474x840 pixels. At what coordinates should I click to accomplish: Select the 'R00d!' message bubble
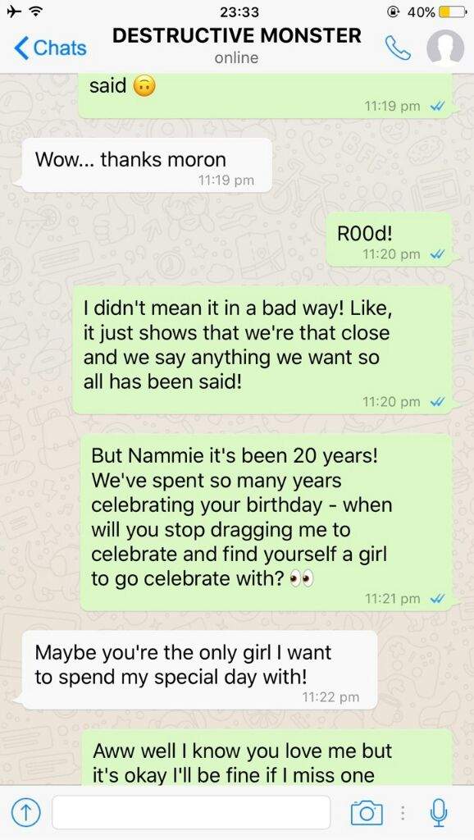click(x=390, y=240)
